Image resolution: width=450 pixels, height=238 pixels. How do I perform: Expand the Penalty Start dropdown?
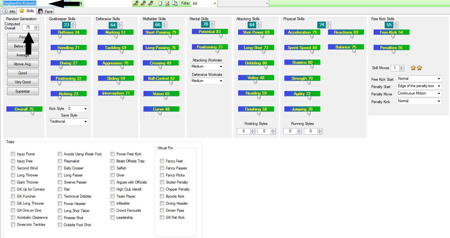click(419, 86)
